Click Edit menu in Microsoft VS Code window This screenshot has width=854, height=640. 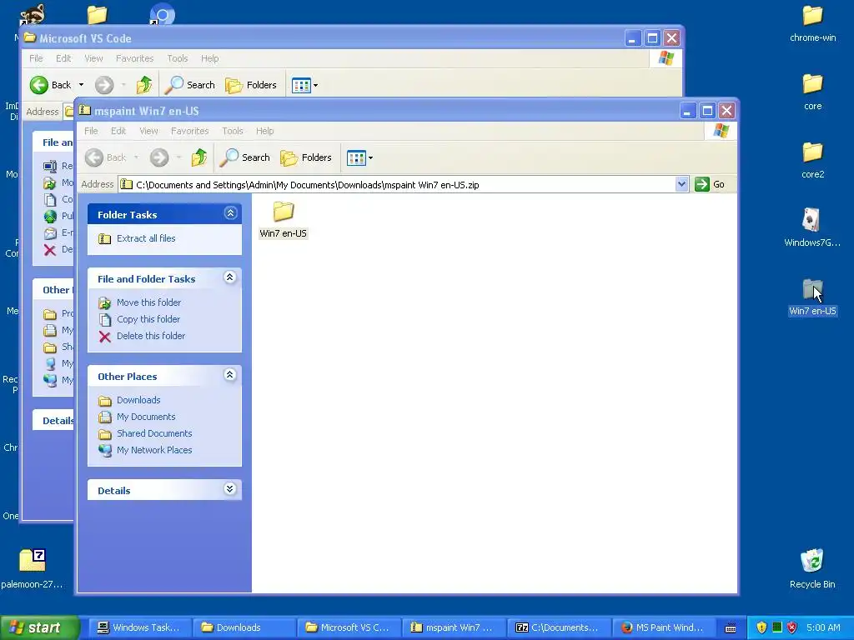63,59
